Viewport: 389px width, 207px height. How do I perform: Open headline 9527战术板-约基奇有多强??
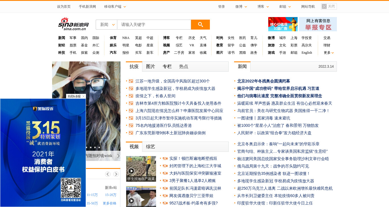(193, 203)
